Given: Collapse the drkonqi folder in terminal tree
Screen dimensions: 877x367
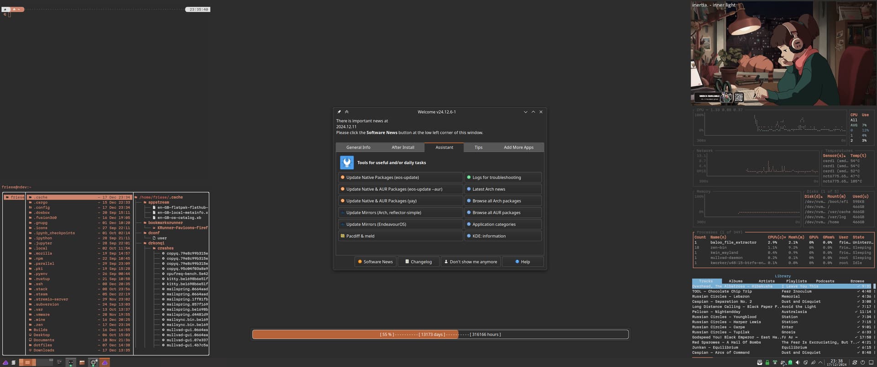Looking at the screenshot, I should click(x=153, y=243).
